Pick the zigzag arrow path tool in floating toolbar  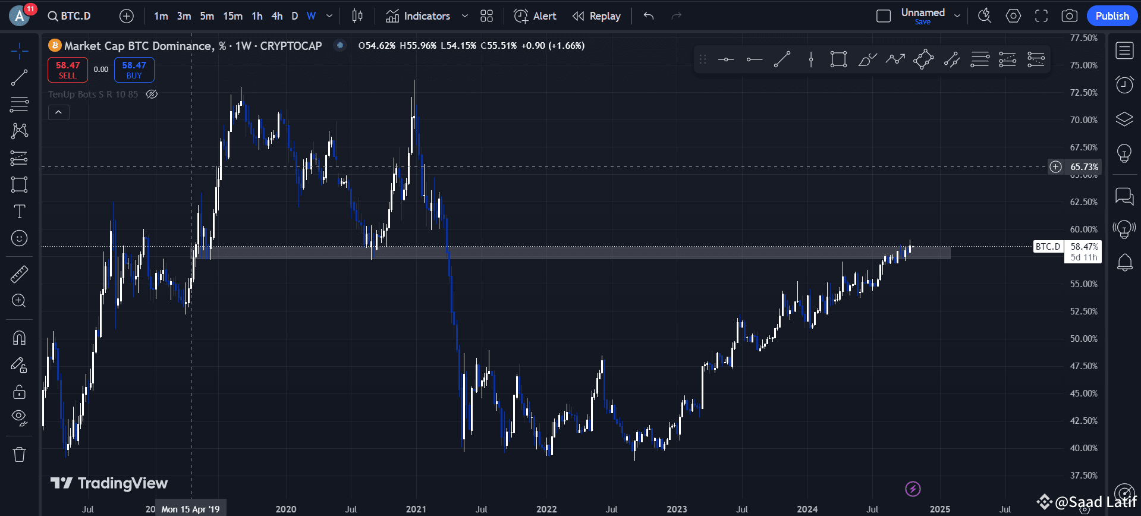(x=895, y=59)
